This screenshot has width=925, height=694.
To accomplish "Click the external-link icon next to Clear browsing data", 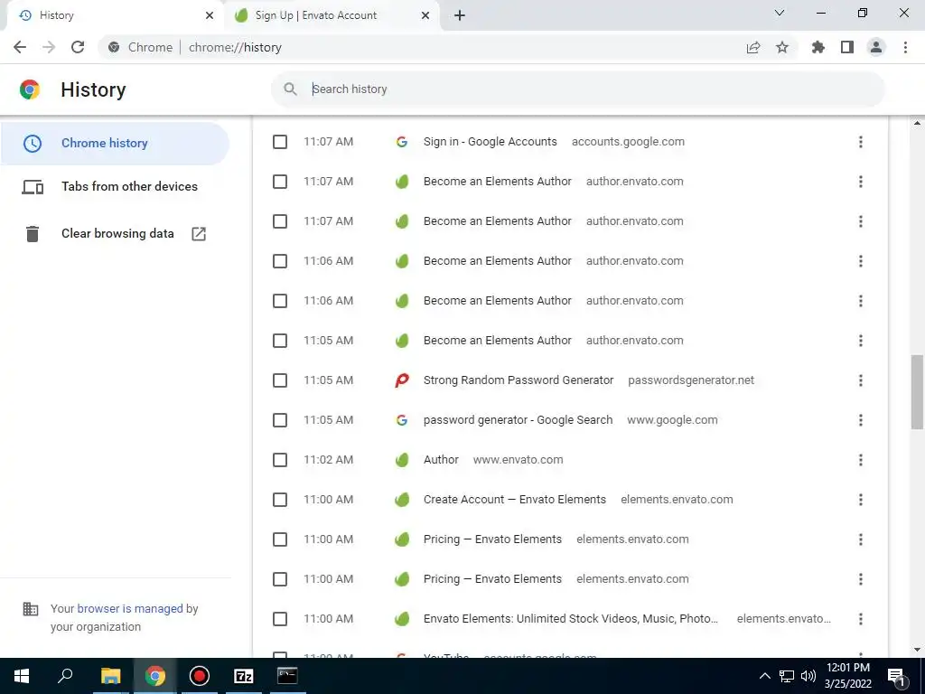I will pyautogui.click(x=199, y=234).
